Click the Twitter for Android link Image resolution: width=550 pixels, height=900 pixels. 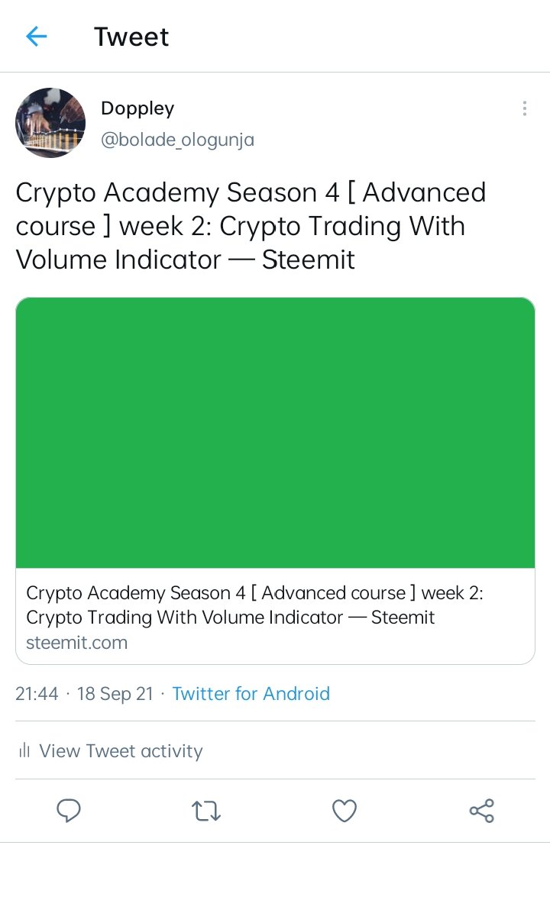click(251, 694)
